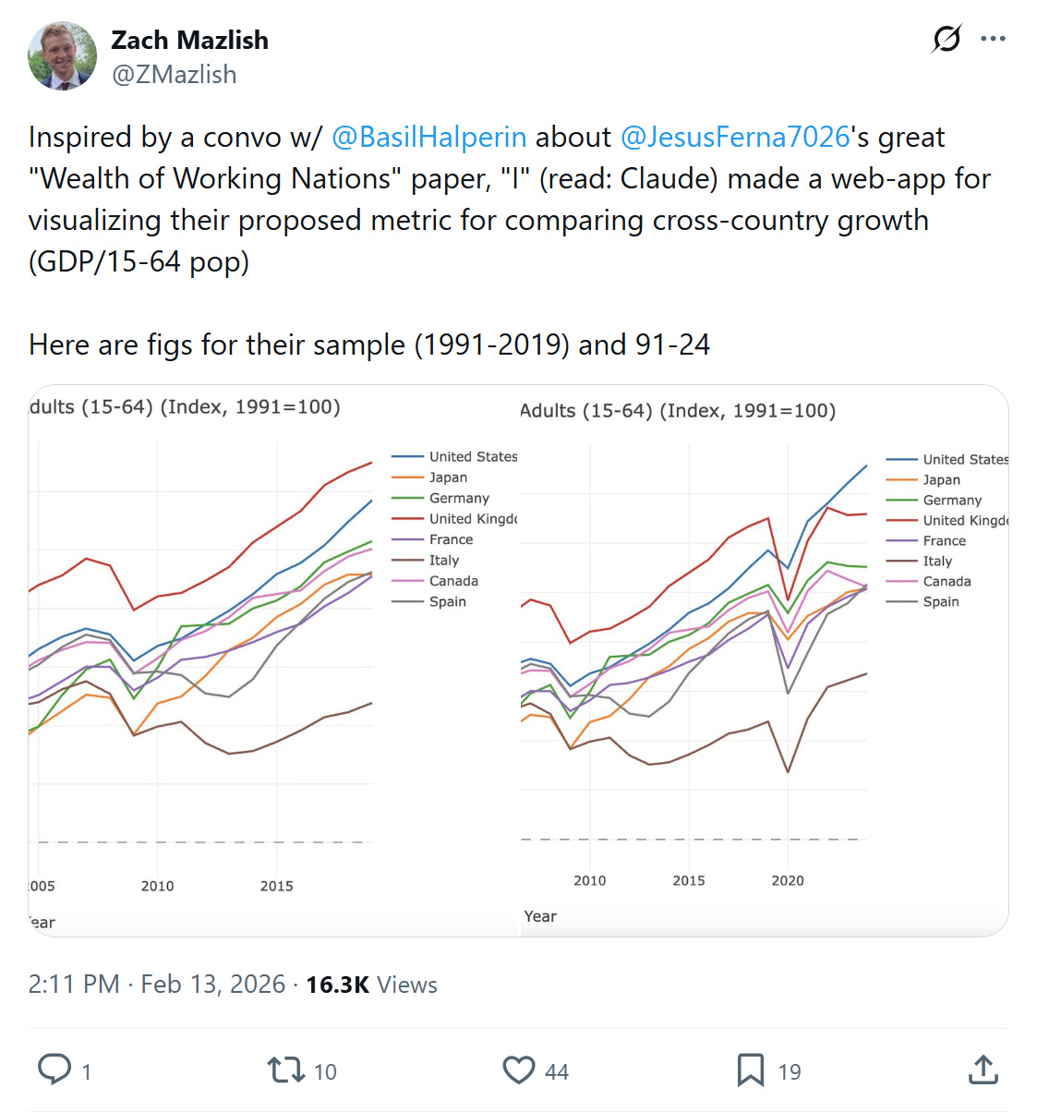Screen dimensions: 1037x1112
Task: Click Spain legend entry in right chart
Action: pyautogui.click(x=940, y=601)
